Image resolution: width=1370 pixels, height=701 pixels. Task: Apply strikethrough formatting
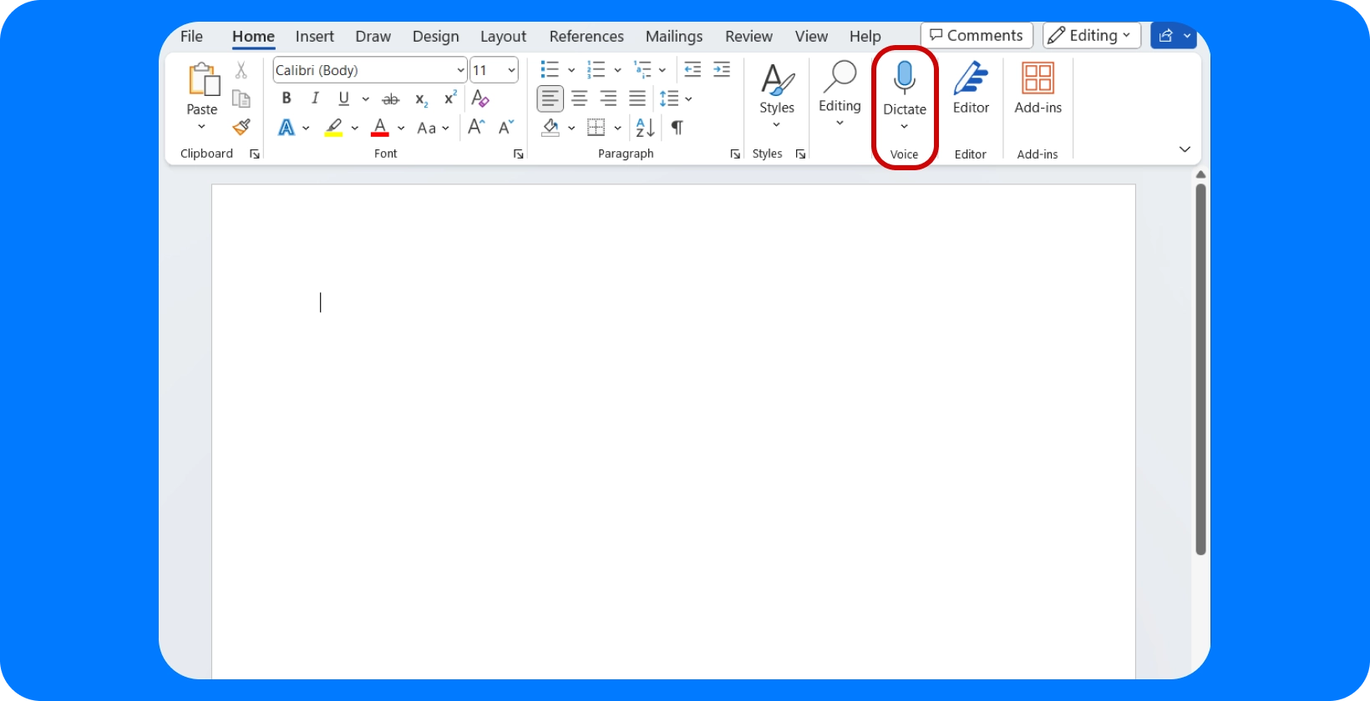(390, 99)
